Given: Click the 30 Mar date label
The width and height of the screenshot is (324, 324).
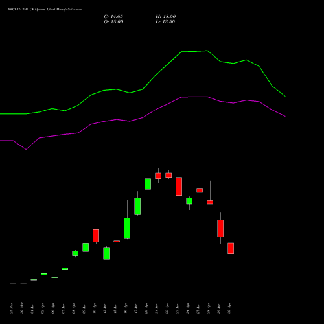Looking at the screenshot, I should [21, 308].
